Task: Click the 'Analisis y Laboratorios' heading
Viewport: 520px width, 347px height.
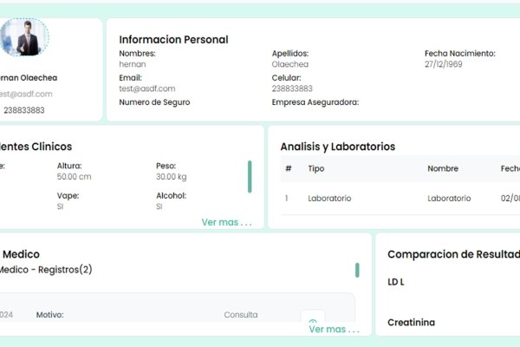Action: coord(337,147)
